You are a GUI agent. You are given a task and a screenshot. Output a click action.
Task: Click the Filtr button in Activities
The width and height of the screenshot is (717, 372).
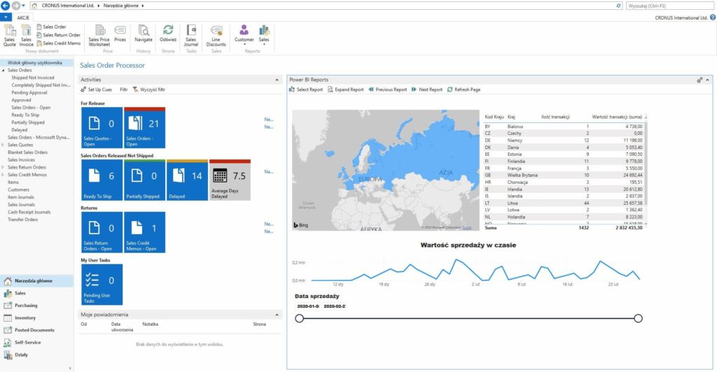coord(123,90)
